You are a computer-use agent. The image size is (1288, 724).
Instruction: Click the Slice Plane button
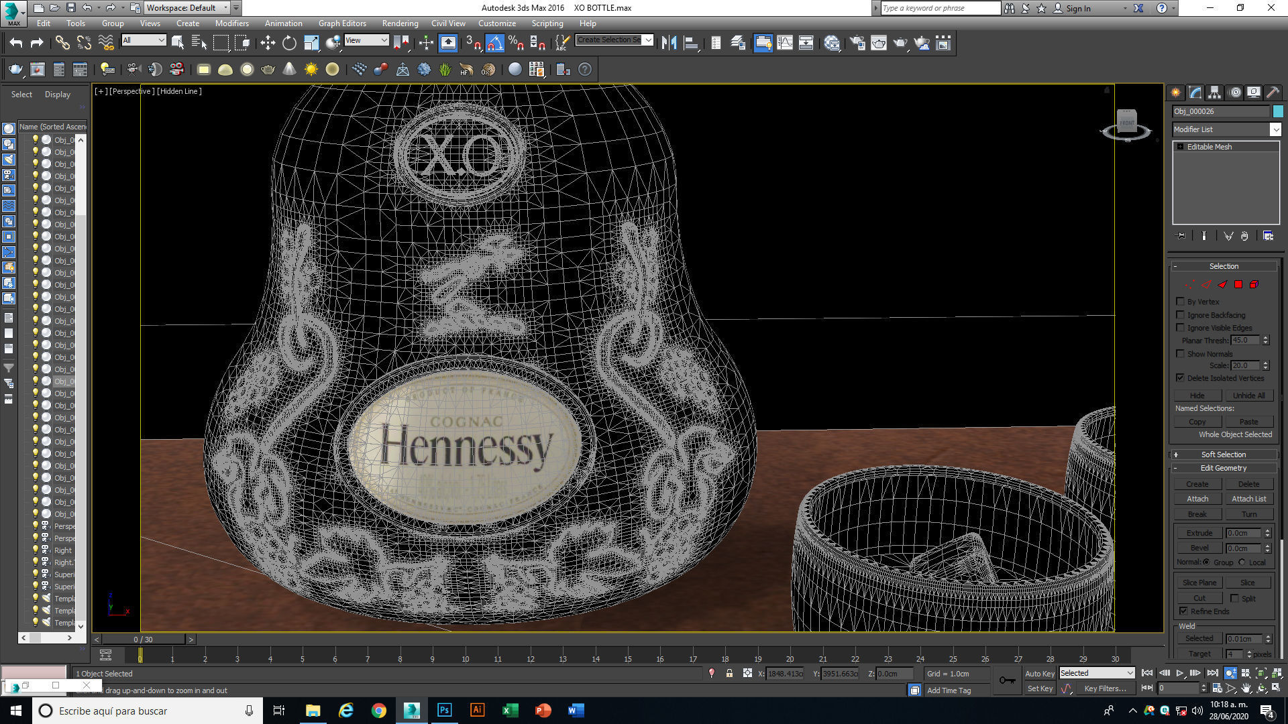point(1199,583)
